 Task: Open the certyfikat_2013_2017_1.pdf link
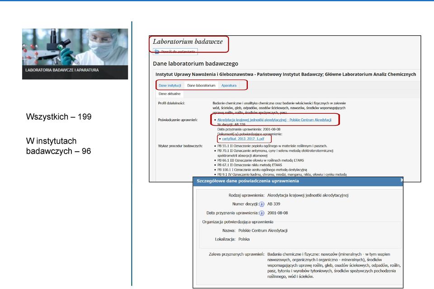(243, 139)
